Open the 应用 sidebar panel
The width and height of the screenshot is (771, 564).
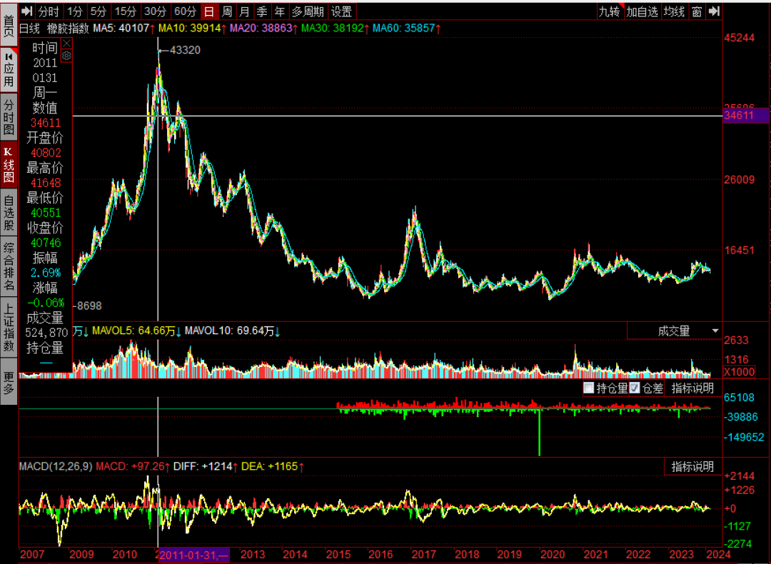[x=9, y=70]
